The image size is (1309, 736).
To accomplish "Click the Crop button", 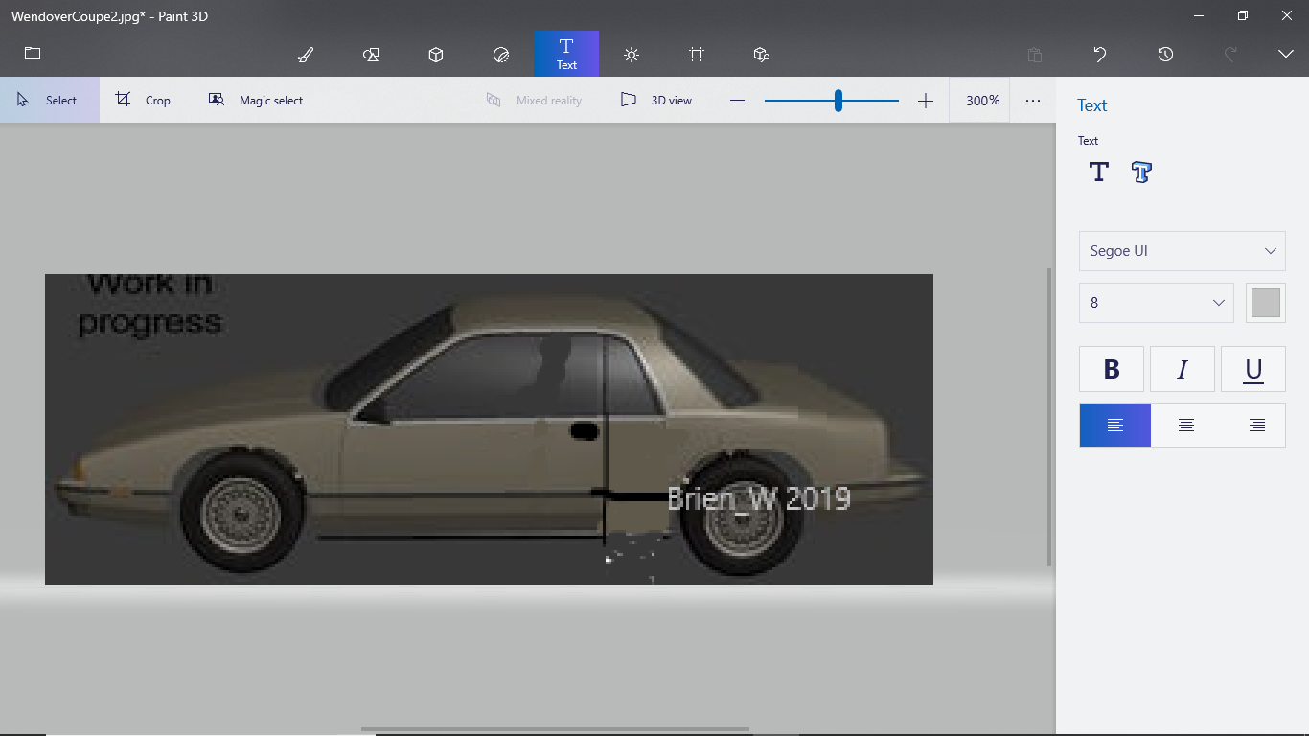I will point(144,101).
